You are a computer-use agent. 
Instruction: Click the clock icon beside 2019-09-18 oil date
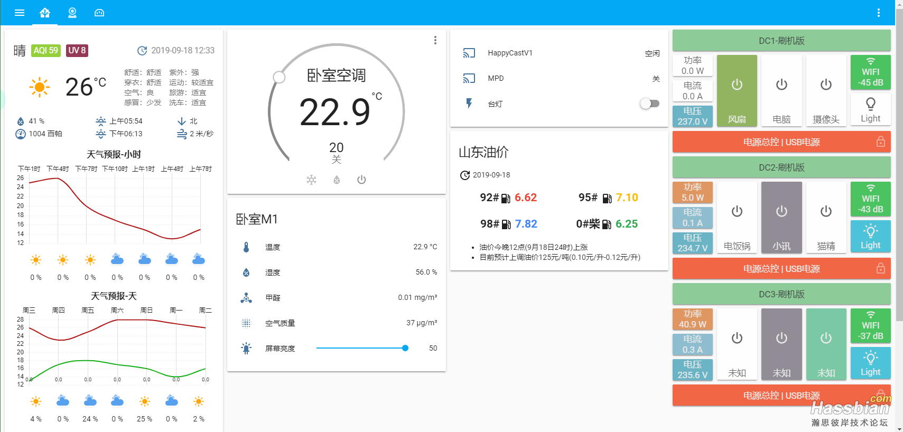(465, 175)
